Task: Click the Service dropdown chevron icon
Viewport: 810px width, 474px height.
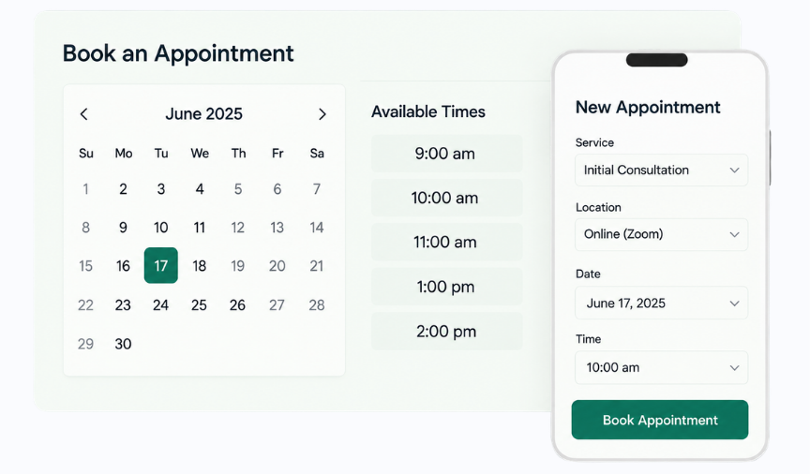Action: 734,170
